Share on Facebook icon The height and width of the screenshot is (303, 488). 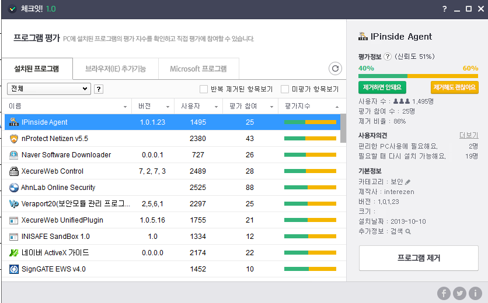tap(444, 293)
